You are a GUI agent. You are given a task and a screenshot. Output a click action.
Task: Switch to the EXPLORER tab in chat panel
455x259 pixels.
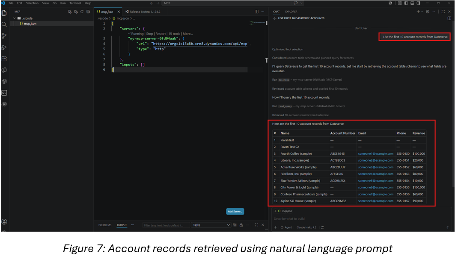click(x=291, y=12)
